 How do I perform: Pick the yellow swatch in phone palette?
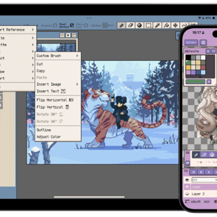click(188, 67)
